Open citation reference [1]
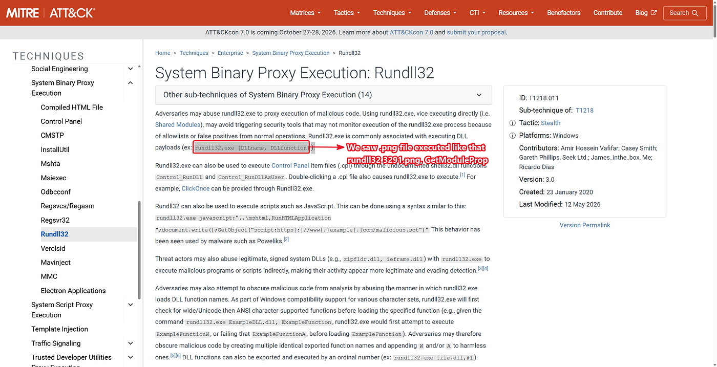Screen dimensions: 717x367 [462, 175]
